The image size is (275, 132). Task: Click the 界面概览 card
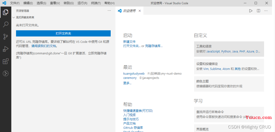[229, 128]
